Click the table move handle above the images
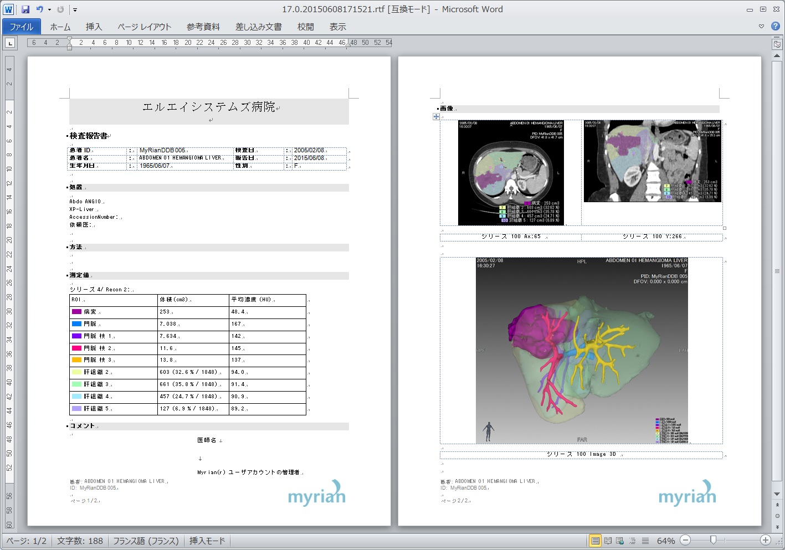 tap(436, 117)
